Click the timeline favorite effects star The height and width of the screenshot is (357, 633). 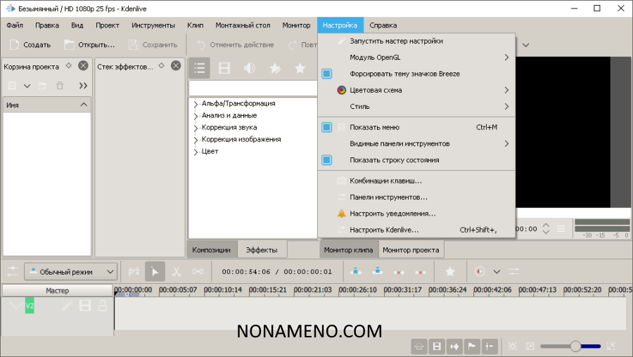450,271
